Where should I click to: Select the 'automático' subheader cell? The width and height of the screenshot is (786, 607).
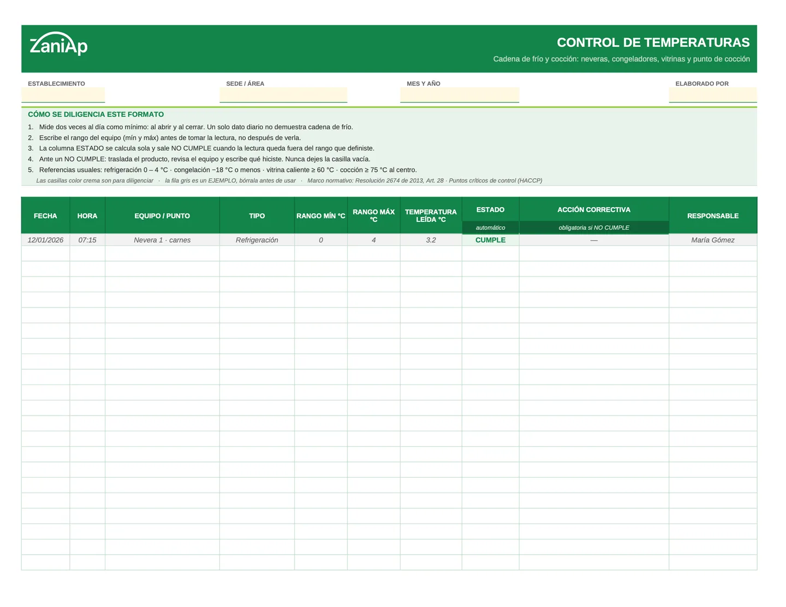[x=490, y=227]
